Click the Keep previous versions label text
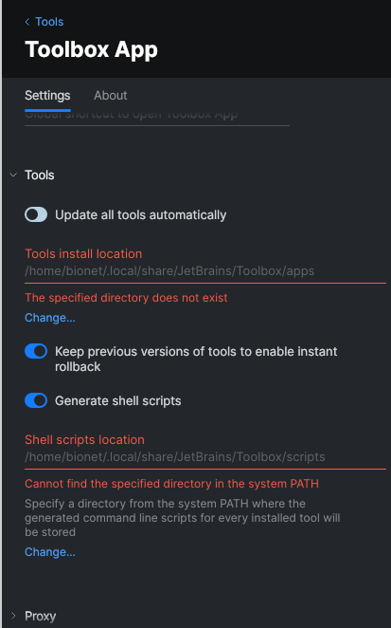Image resolution: width=391 pixels, height=628 pixels. [x=196, y=359]
